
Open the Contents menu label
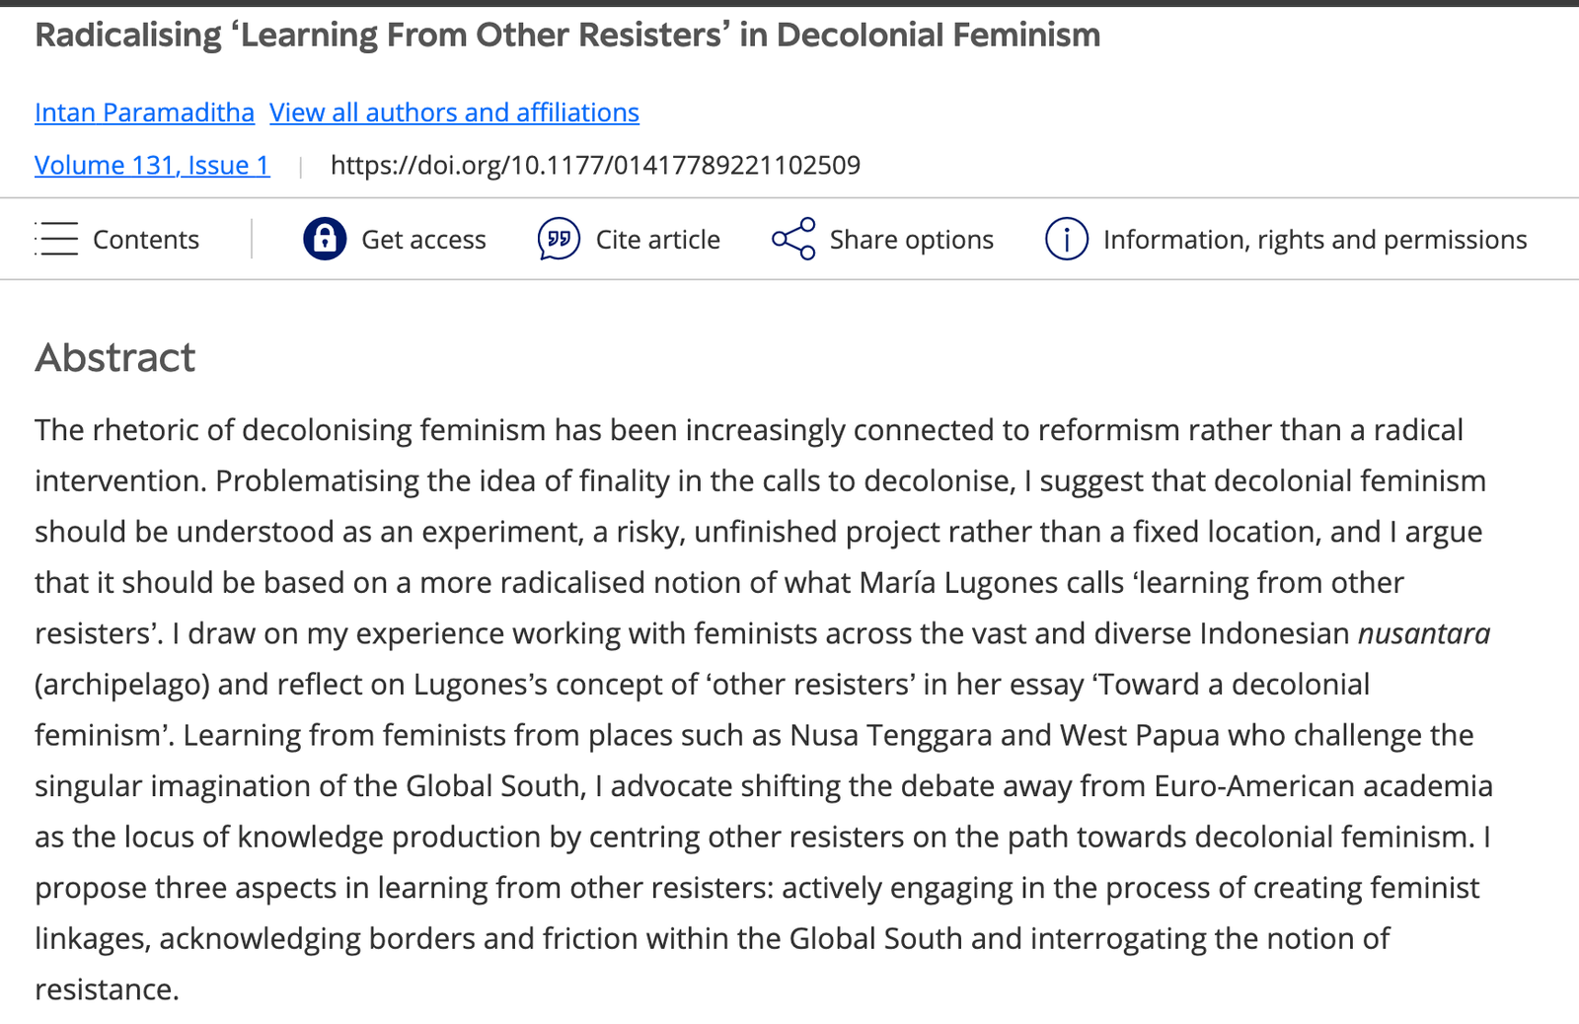pyautogui.click(x=146, y=240)
